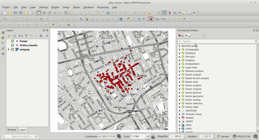Switch to the Layers tab
The height and width of the screenshot is (140, 259).
[x=23, y=130]
